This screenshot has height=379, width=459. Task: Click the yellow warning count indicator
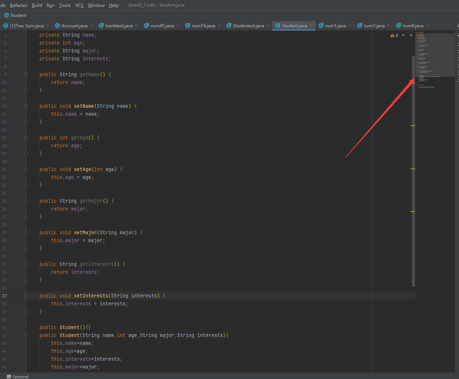tap(394, 35)
